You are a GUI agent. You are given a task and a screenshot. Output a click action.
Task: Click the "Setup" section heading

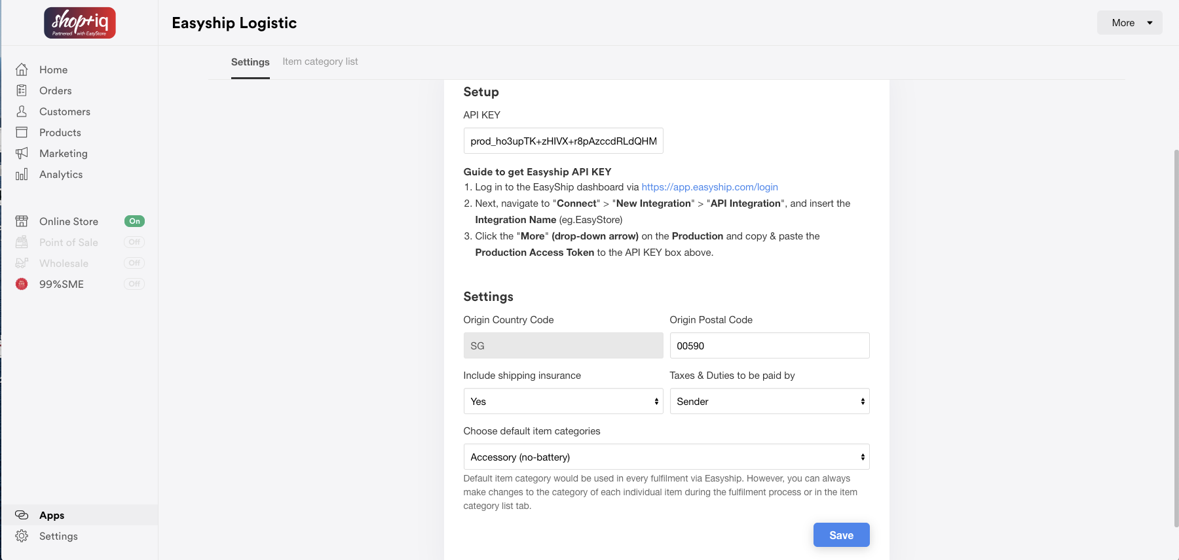click(481, 92)
